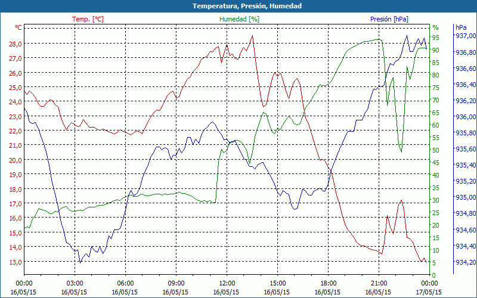Image resolution: width=477 pixels, height=298 pixels.
Task: Click the '30' humidity axis value
Action: point(436,200)
